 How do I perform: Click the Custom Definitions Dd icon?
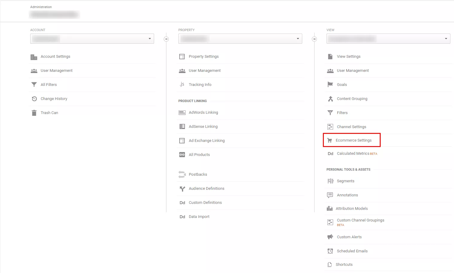click(x=182, y=203)
